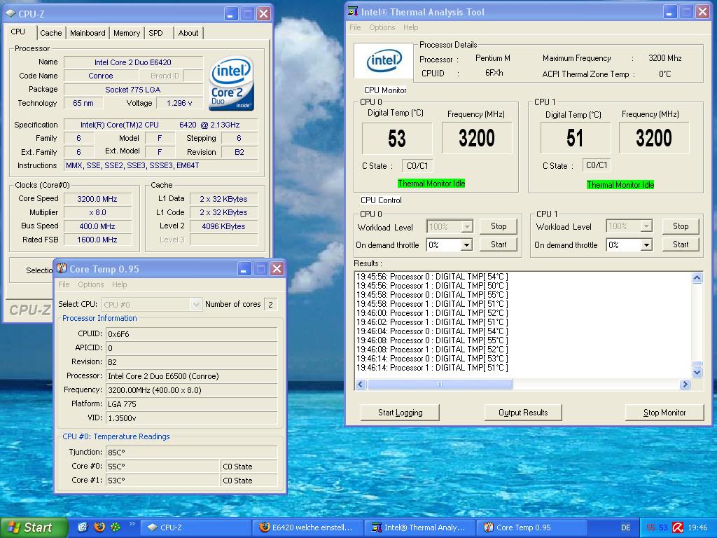Open the Mainboard tab in CPU-Z
This screenshot has height=538, width=717.
pos(88,33)
